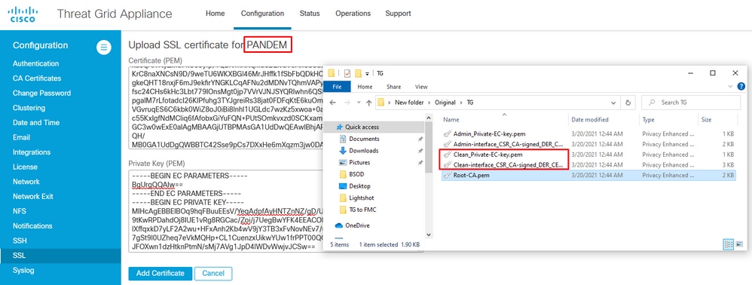
Task: Click the OneDrive cloud icon
Action: [x=338, y=225]
